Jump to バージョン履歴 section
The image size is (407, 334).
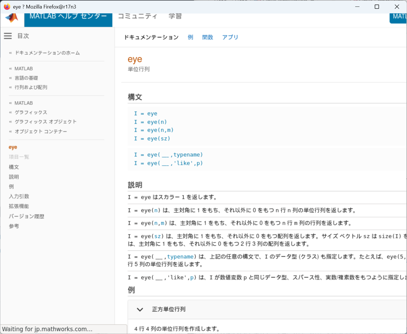click(x=26, y=216)
